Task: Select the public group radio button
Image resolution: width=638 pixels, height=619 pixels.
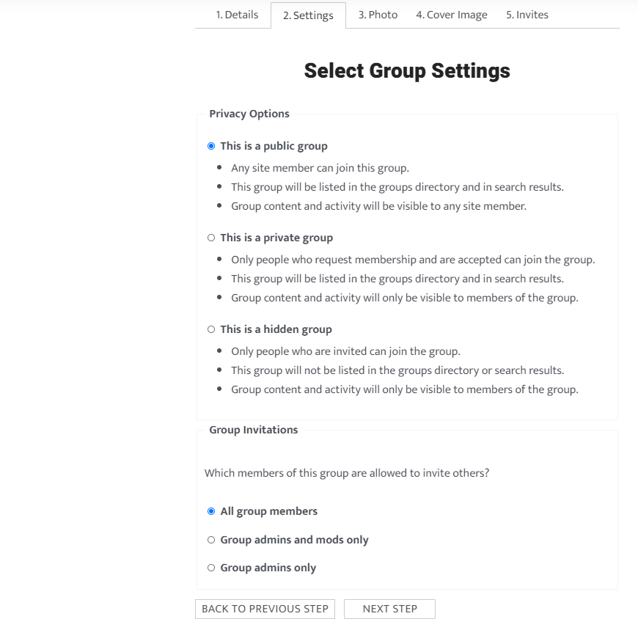Action: pyautogui.click(x=211, y=146)
